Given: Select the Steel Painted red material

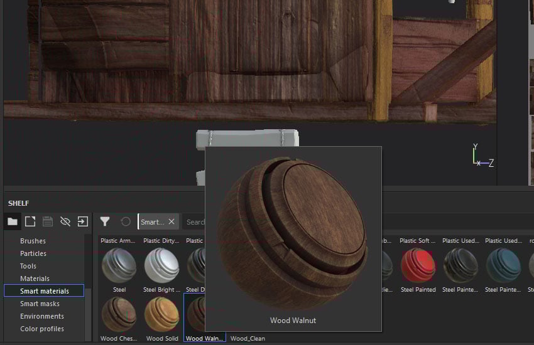Looking at the screenshot, I should tap(418, 265).
